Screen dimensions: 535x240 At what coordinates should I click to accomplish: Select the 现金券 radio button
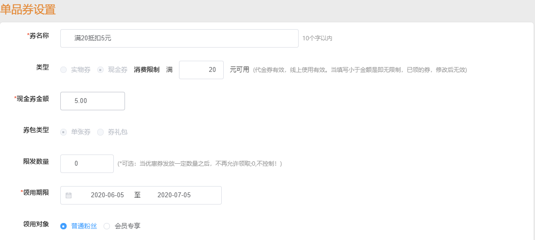(100, 70)
